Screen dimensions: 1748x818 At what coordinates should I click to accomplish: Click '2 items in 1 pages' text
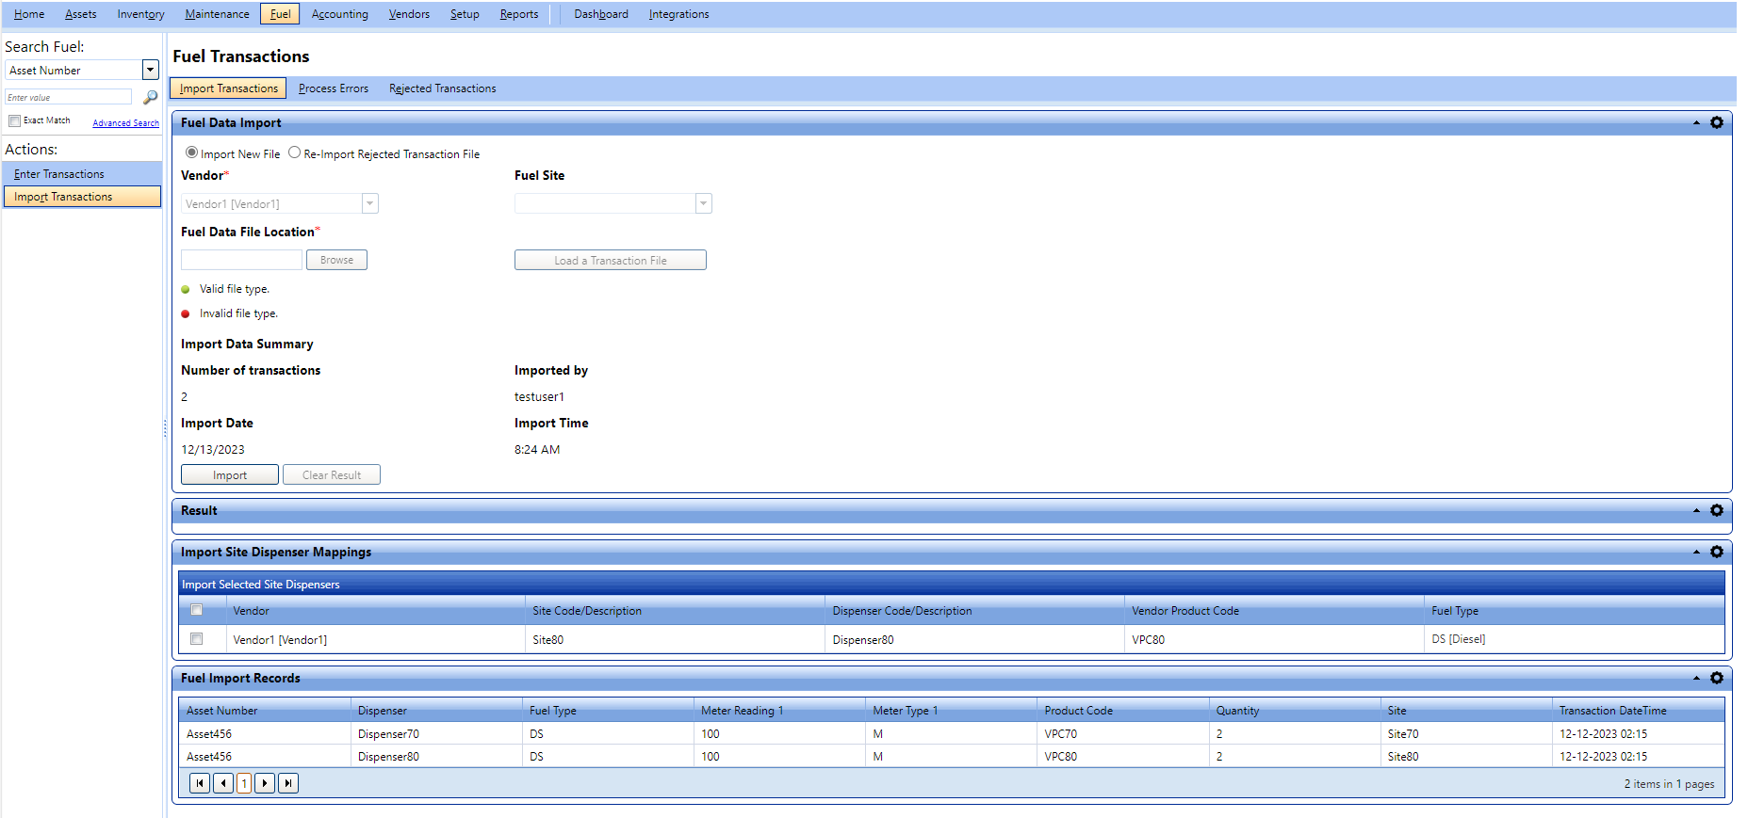(1669, 784)
